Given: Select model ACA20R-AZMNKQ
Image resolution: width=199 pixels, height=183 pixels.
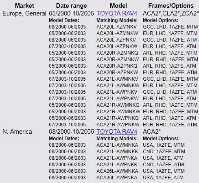Looking at the screenshot, I should [x=117, y=53].
